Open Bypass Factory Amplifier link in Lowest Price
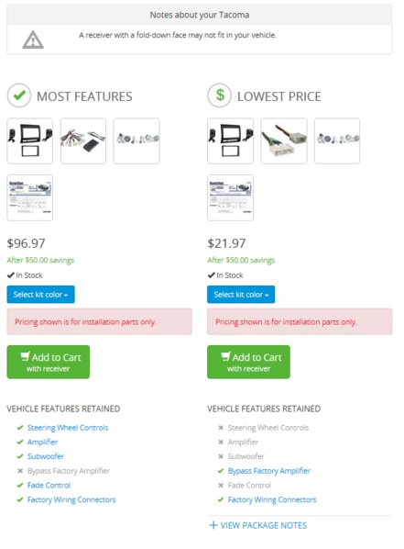Viewport: 404px width, 549px height. (x=269, y=471)
